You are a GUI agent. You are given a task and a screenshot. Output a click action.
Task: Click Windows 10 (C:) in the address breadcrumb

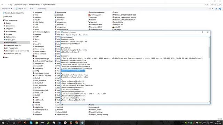point(34,5)
